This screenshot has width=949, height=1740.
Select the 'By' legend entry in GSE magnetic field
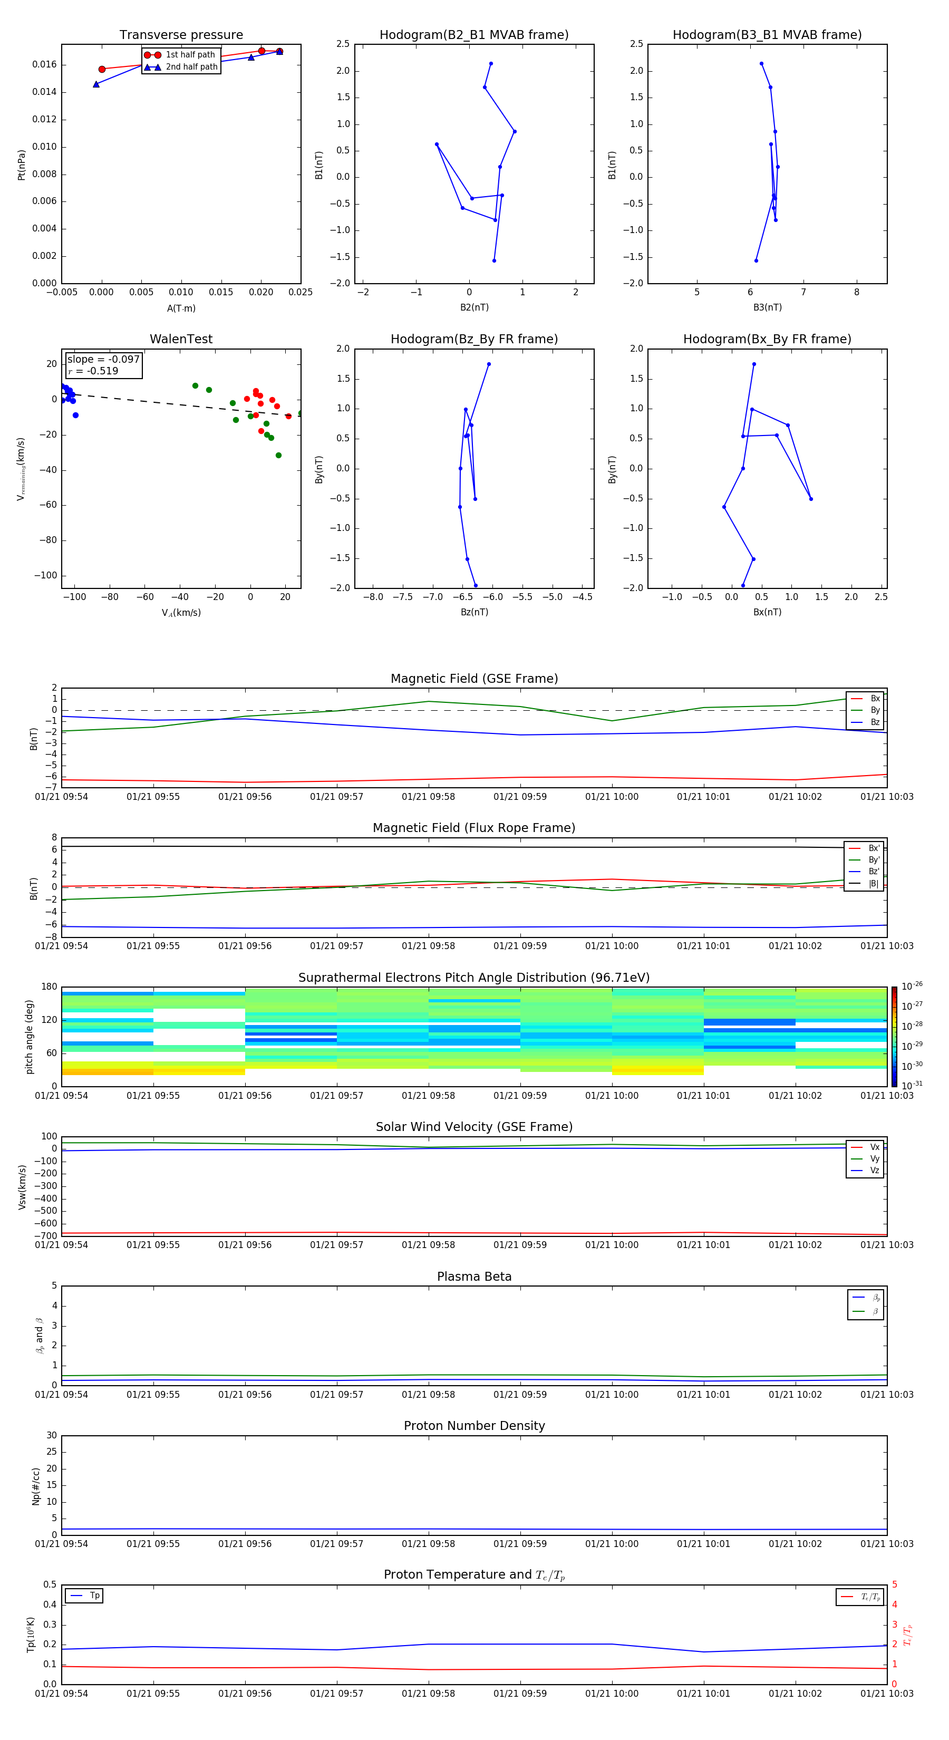click(x=865, y=710)
